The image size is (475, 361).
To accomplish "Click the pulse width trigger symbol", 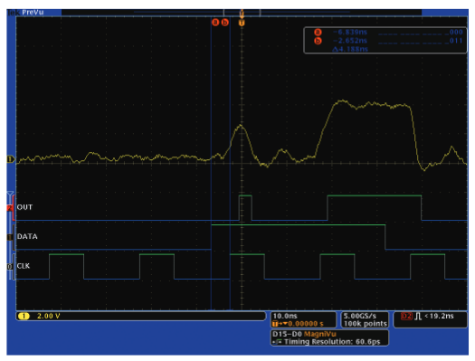I will (418, 317).
